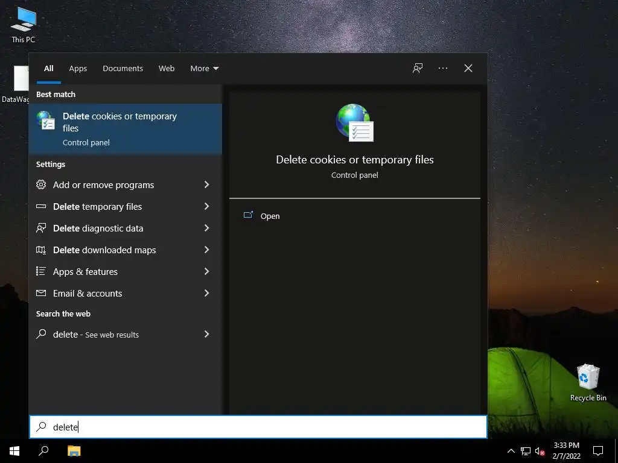Screen dimensions: 618x463
Task: Click the globe icon of best match result
Action: (x=46, y=121)
